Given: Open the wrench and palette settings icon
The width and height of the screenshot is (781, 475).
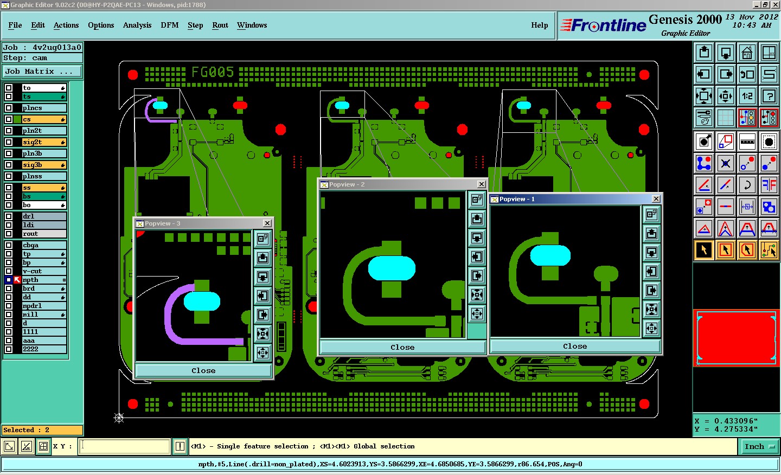Looking at the screenshot, I should tap(704, 118).
